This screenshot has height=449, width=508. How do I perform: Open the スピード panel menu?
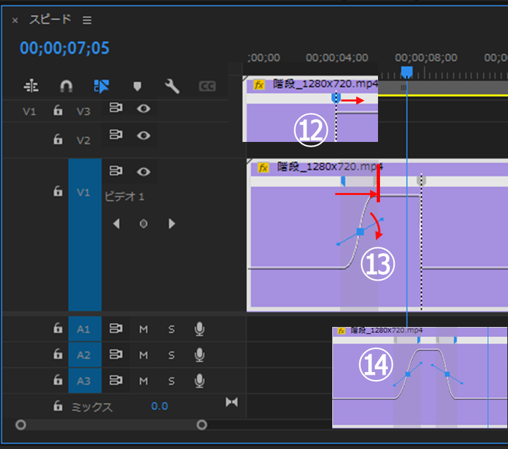point(87,21)
